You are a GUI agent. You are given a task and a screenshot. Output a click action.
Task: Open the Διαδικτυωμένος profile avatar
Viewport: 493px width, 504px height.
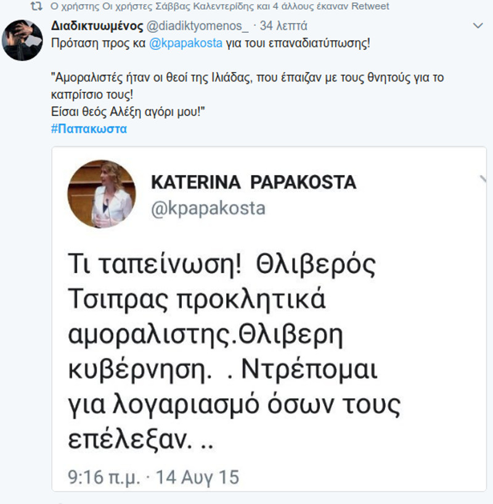click(22, 40)
